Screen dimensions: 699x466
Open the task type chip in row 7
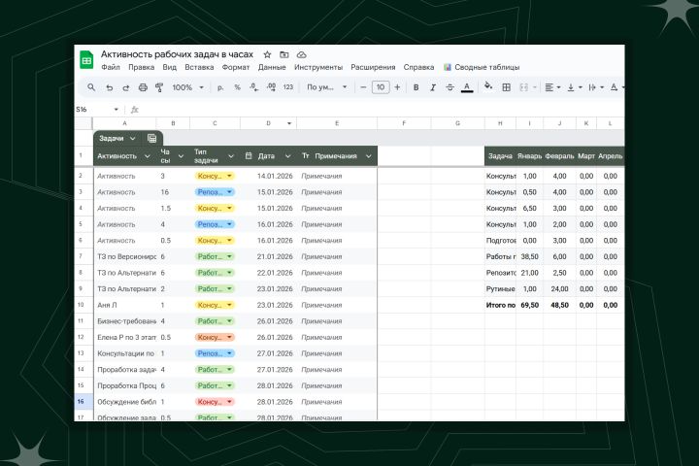click(215, 257)
